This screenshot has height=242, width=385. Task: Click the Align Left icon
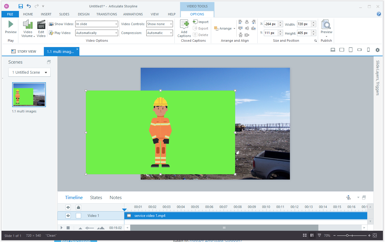pos(240,22)
